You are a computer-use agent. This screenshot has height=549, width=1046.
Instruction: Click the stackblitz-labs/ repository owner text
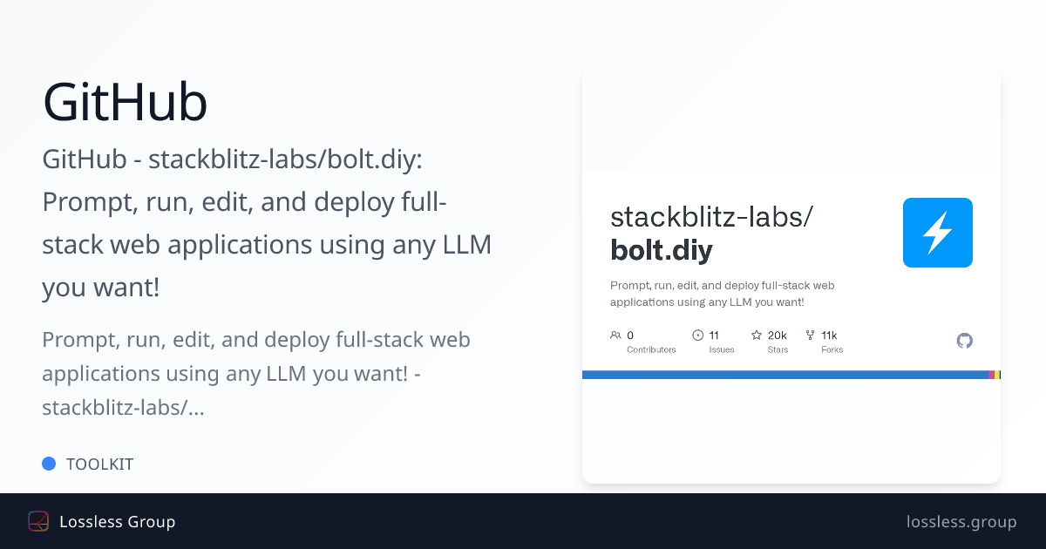tap(712, 216)
